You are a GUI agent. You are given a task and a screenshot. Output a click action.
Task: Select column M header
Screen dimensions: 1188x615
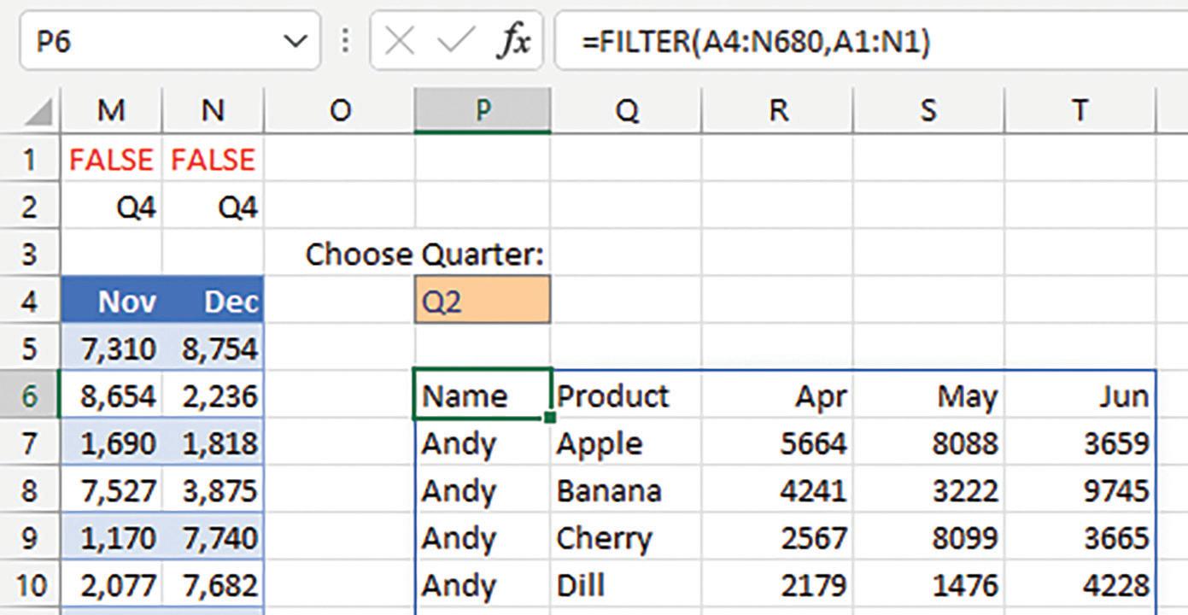112,110
